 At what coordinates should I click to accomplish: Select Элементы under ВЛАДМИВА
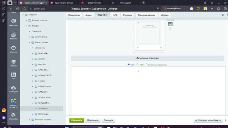coord(43,108)
